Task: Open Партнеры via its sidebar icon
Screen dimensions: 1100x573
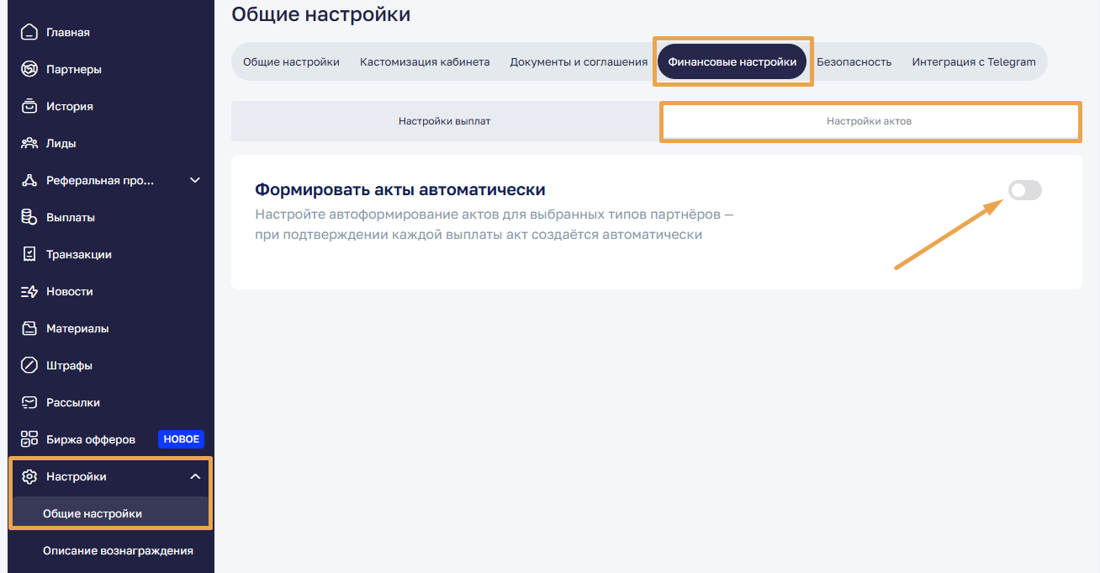Action: point(29,70)
